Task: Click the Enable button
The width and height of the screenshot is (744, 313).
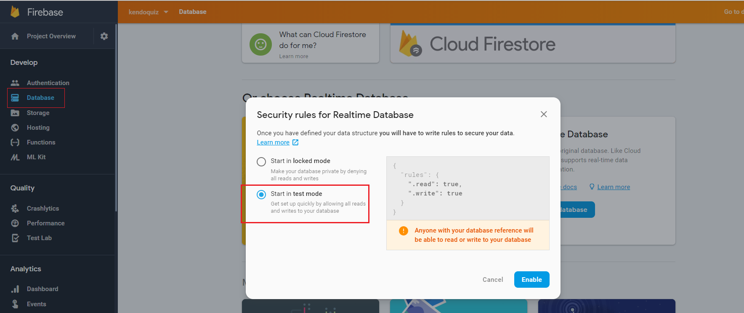Action: click(x=531, y=280)
